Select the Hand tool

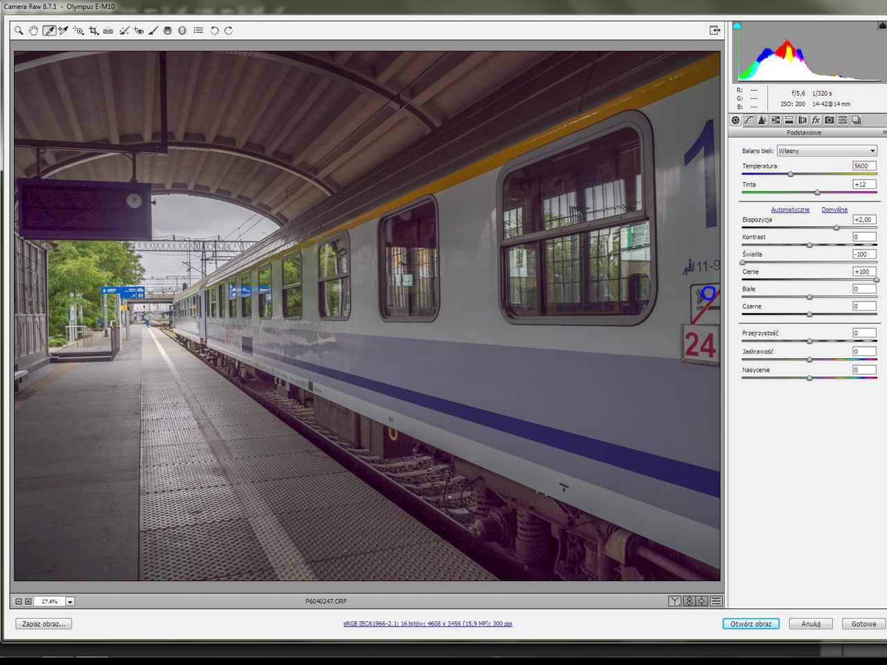point(33,30)
